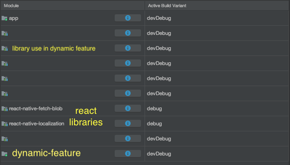Select the app module row name
This screenshot has height=165, width=290.
tap(14, 18)
